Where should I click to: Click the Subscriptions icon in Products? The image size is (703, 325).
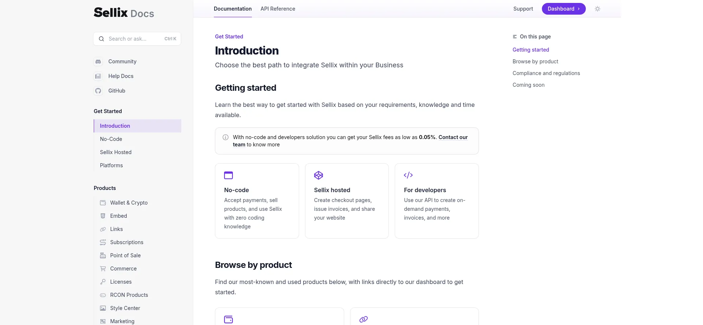103,242
